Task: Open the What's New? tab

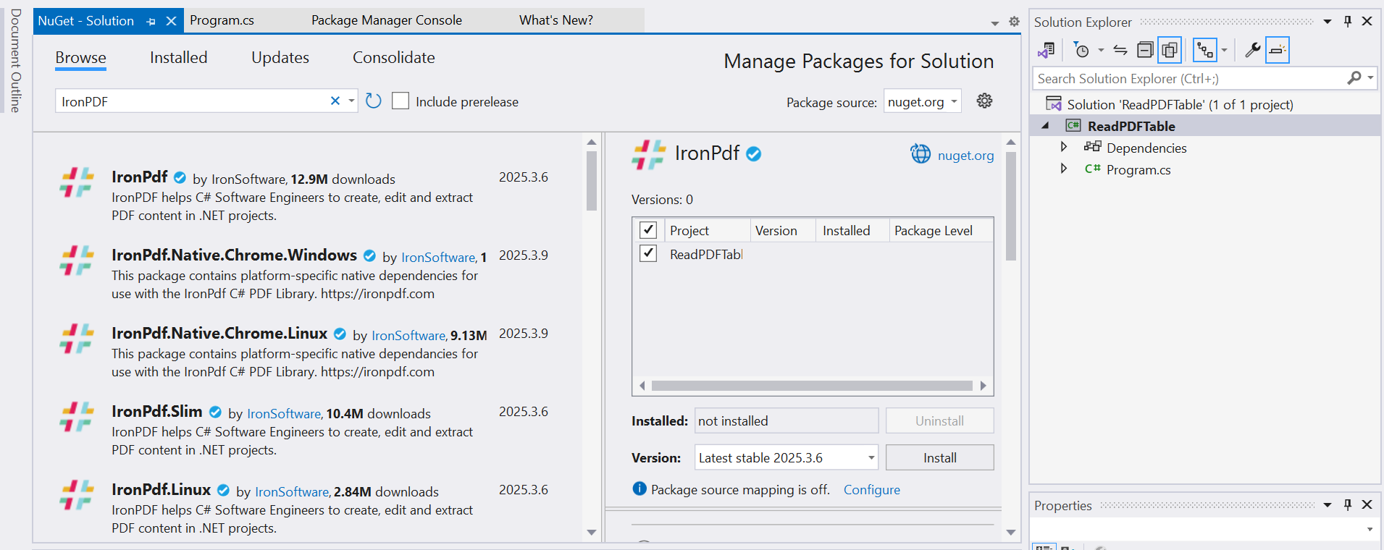Action: 556,20
